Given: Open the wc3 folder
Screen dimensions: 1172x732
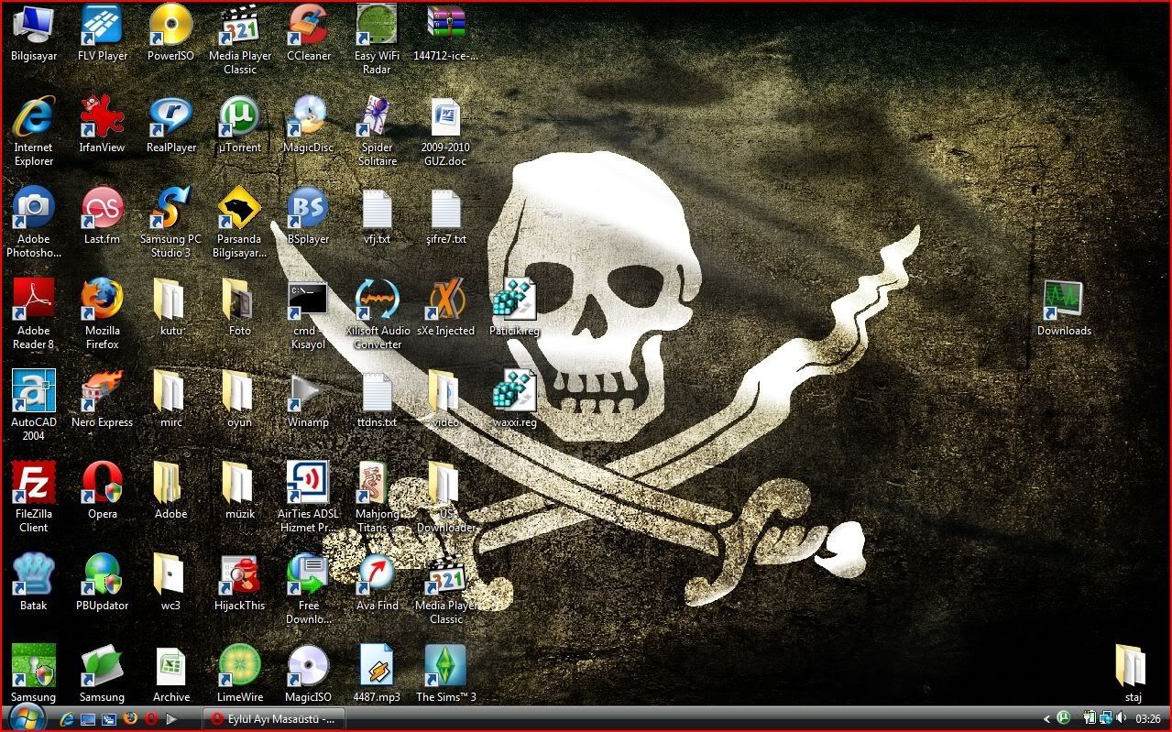Looking at the screenshot, I should pos(171,583).
